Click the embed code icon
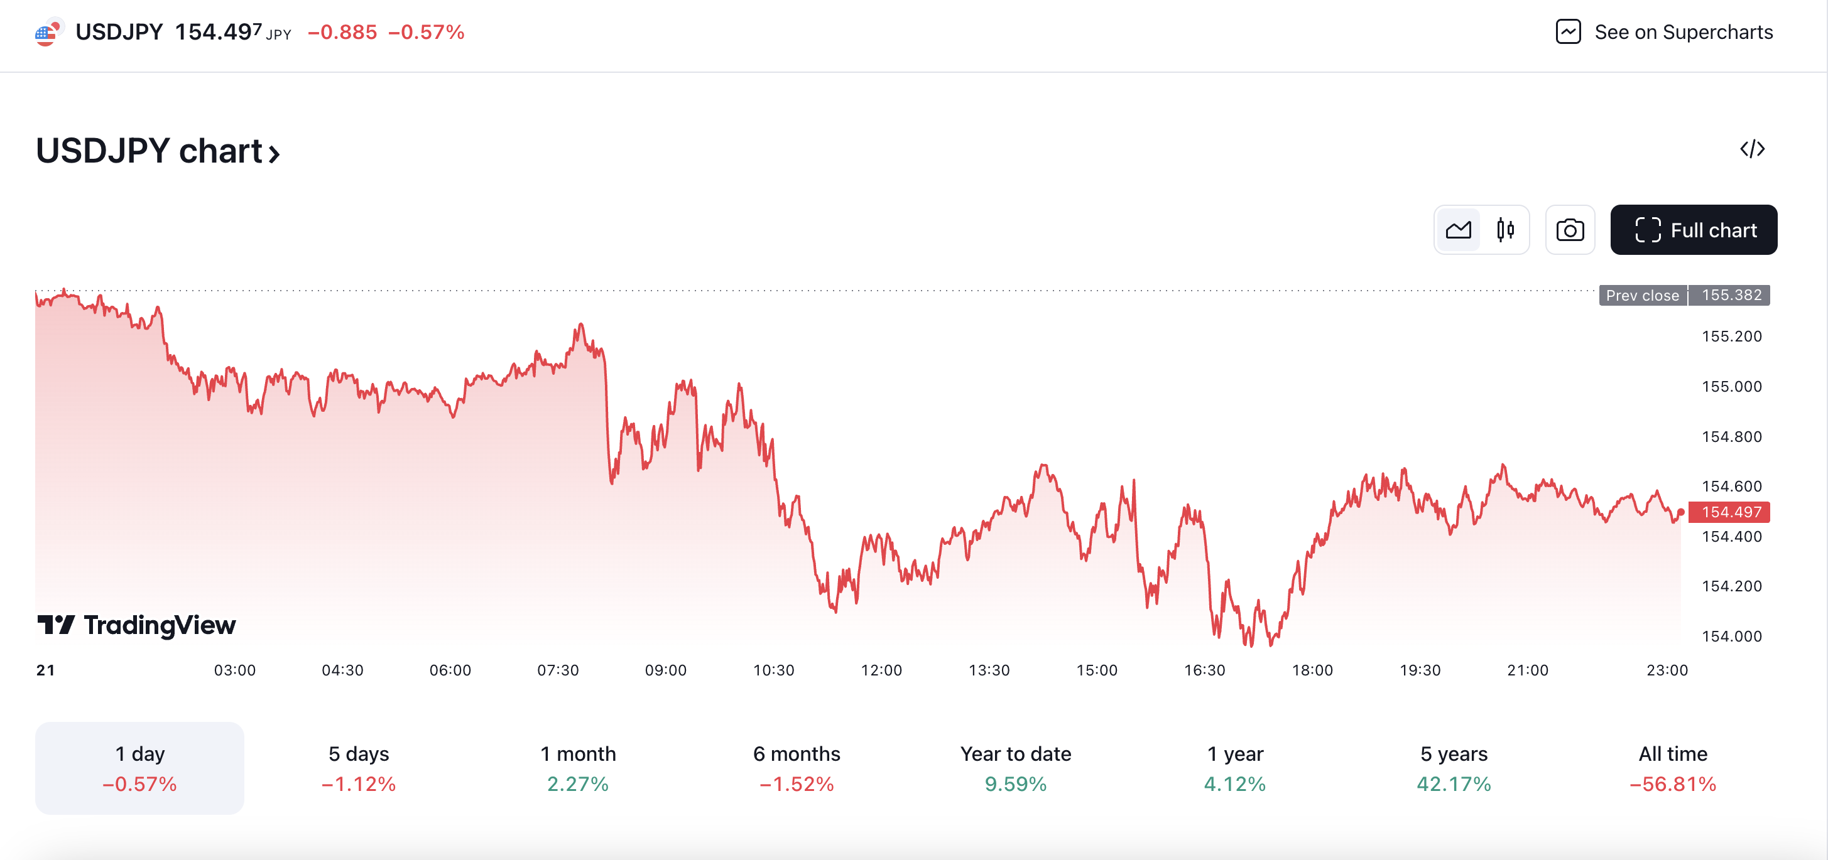This screenshot has width=1828, height=860. coord(1752,149)
